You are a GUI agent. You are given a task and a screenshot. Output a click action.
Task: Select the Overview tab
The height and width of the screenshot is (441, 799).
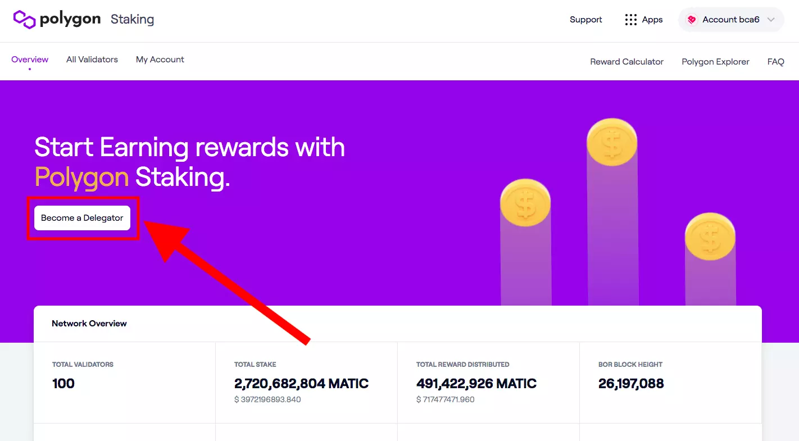(29, 60)
